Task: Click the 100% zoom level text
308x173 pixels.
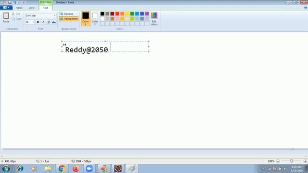Action: tap(271, 161)
